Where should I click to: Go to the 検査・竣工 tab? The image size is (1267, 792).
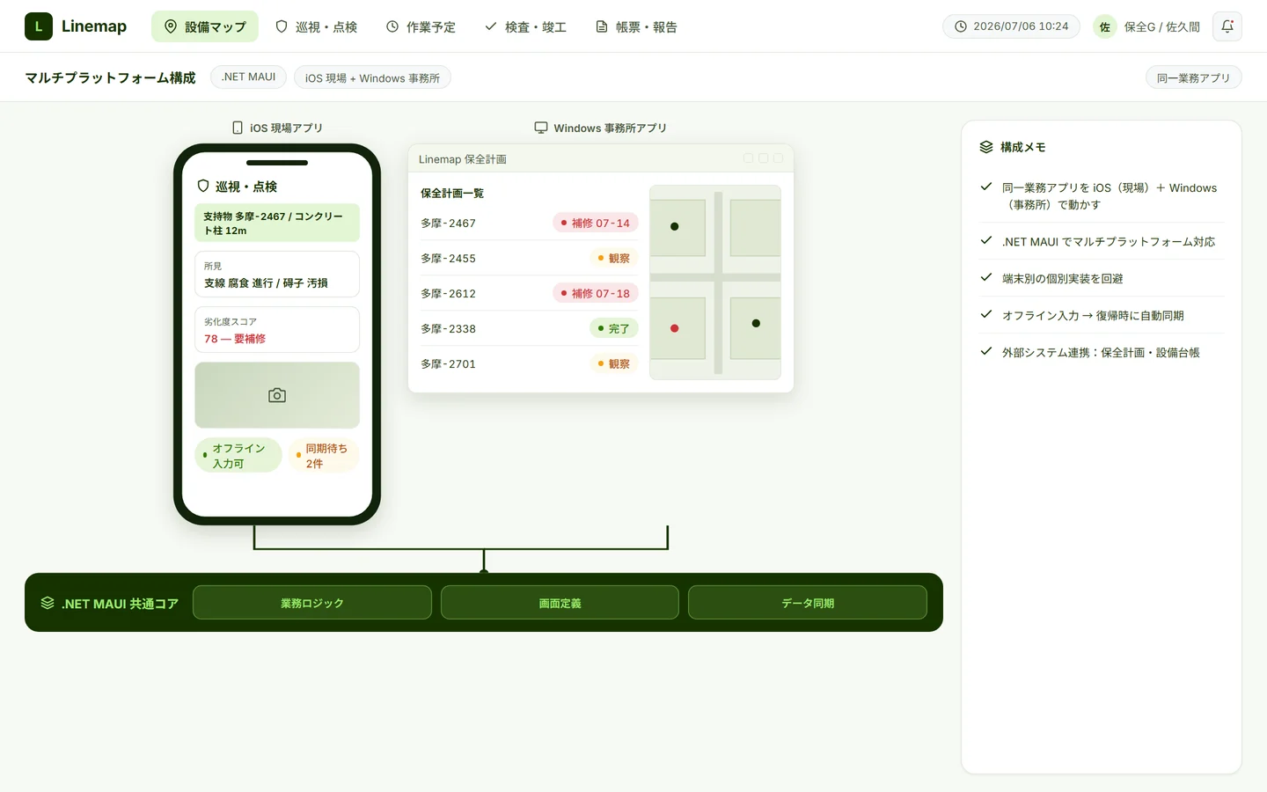tap(525, 26)
